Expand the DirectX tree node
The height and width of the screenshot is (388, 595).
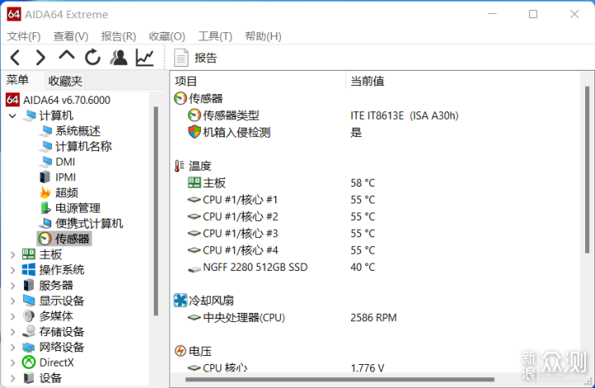click(x=12, y=362)
